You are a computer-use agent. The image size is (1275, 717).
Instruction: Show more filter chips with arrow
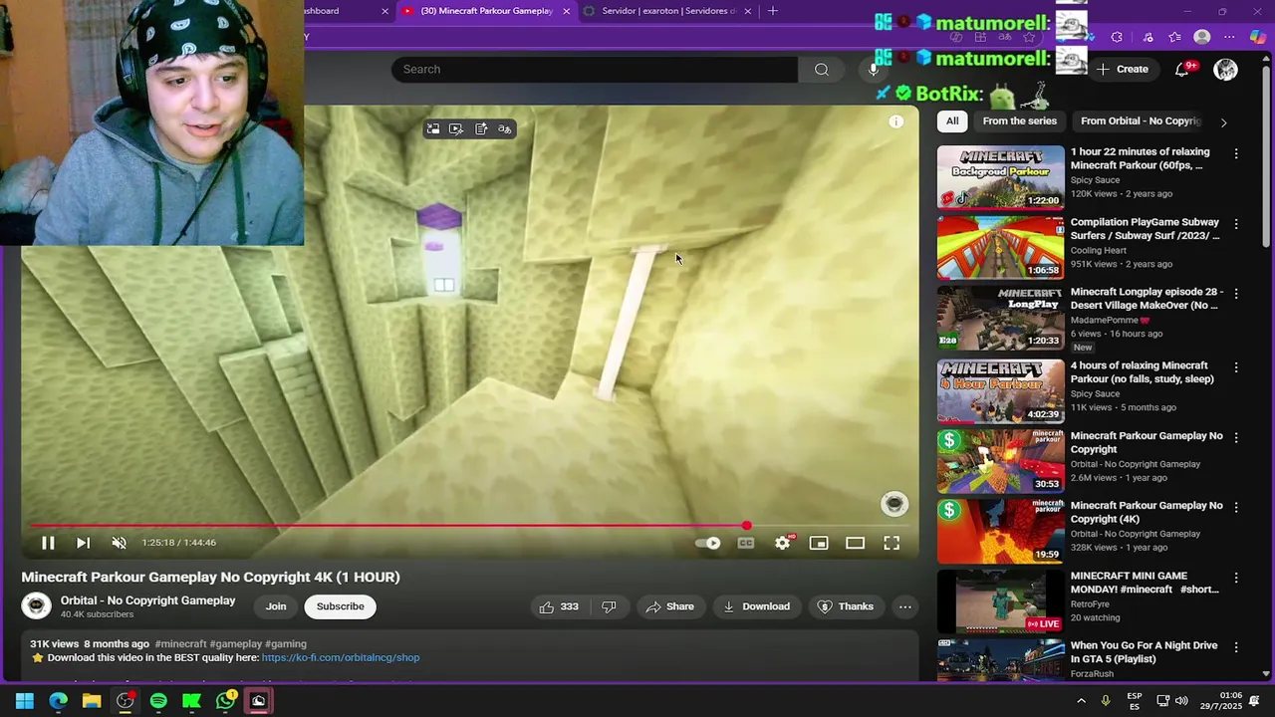tap(1224, 122)
